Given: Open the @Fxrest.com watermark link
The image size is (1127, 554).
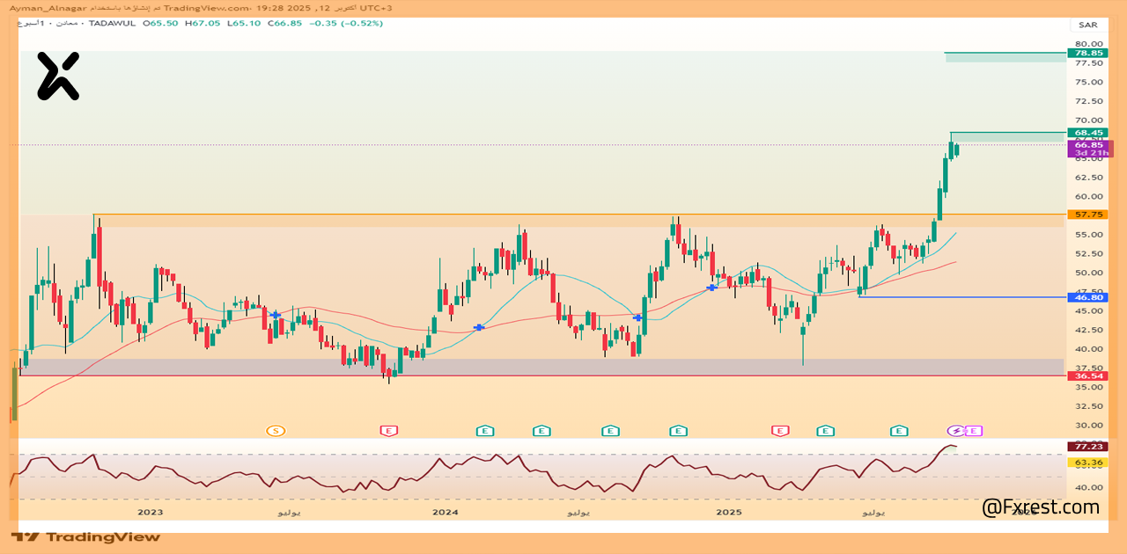Looking at the screenshot, I should [x=1041, y=507].
